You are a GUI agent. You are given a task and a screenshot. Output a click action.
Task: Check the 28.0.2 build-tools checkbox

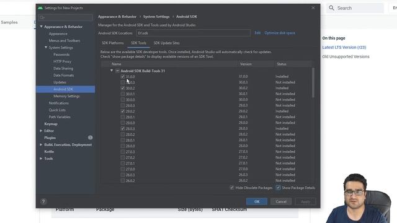(123, 134)
